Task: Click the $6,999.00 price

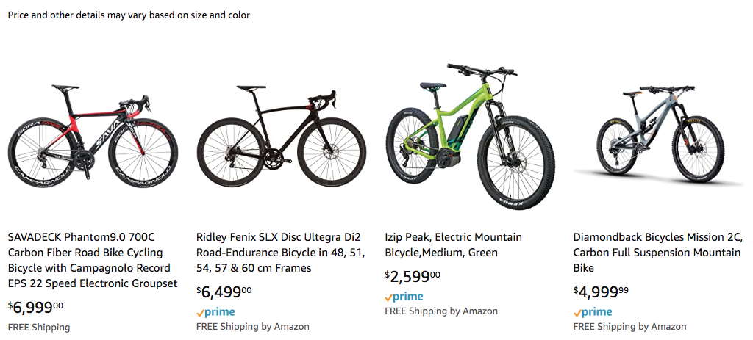Action: tap(35, 307)
